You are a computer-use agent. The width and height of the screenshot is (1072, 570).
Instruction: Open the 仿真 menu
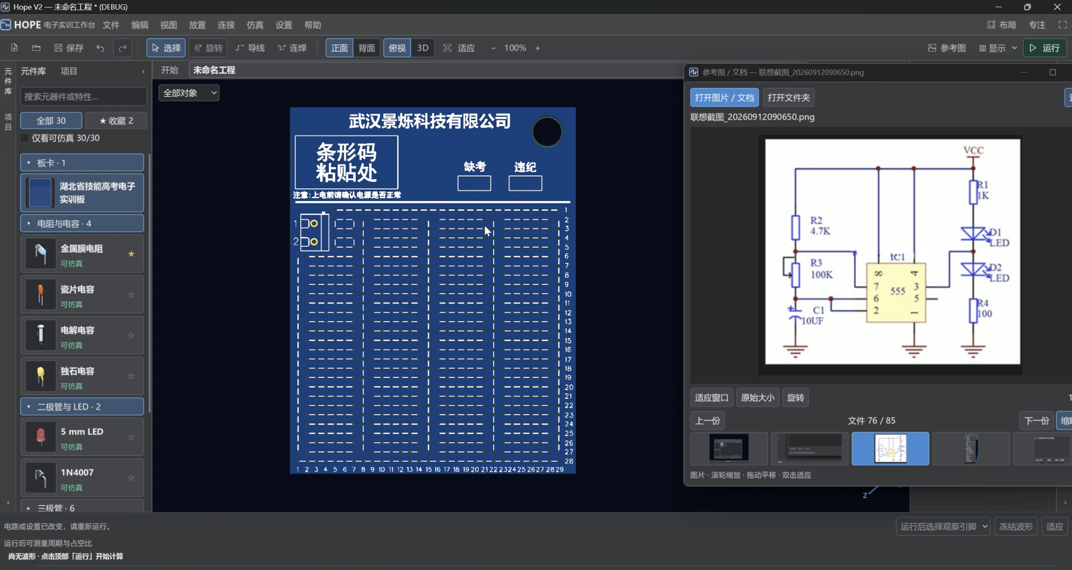(x=255, y=25)
